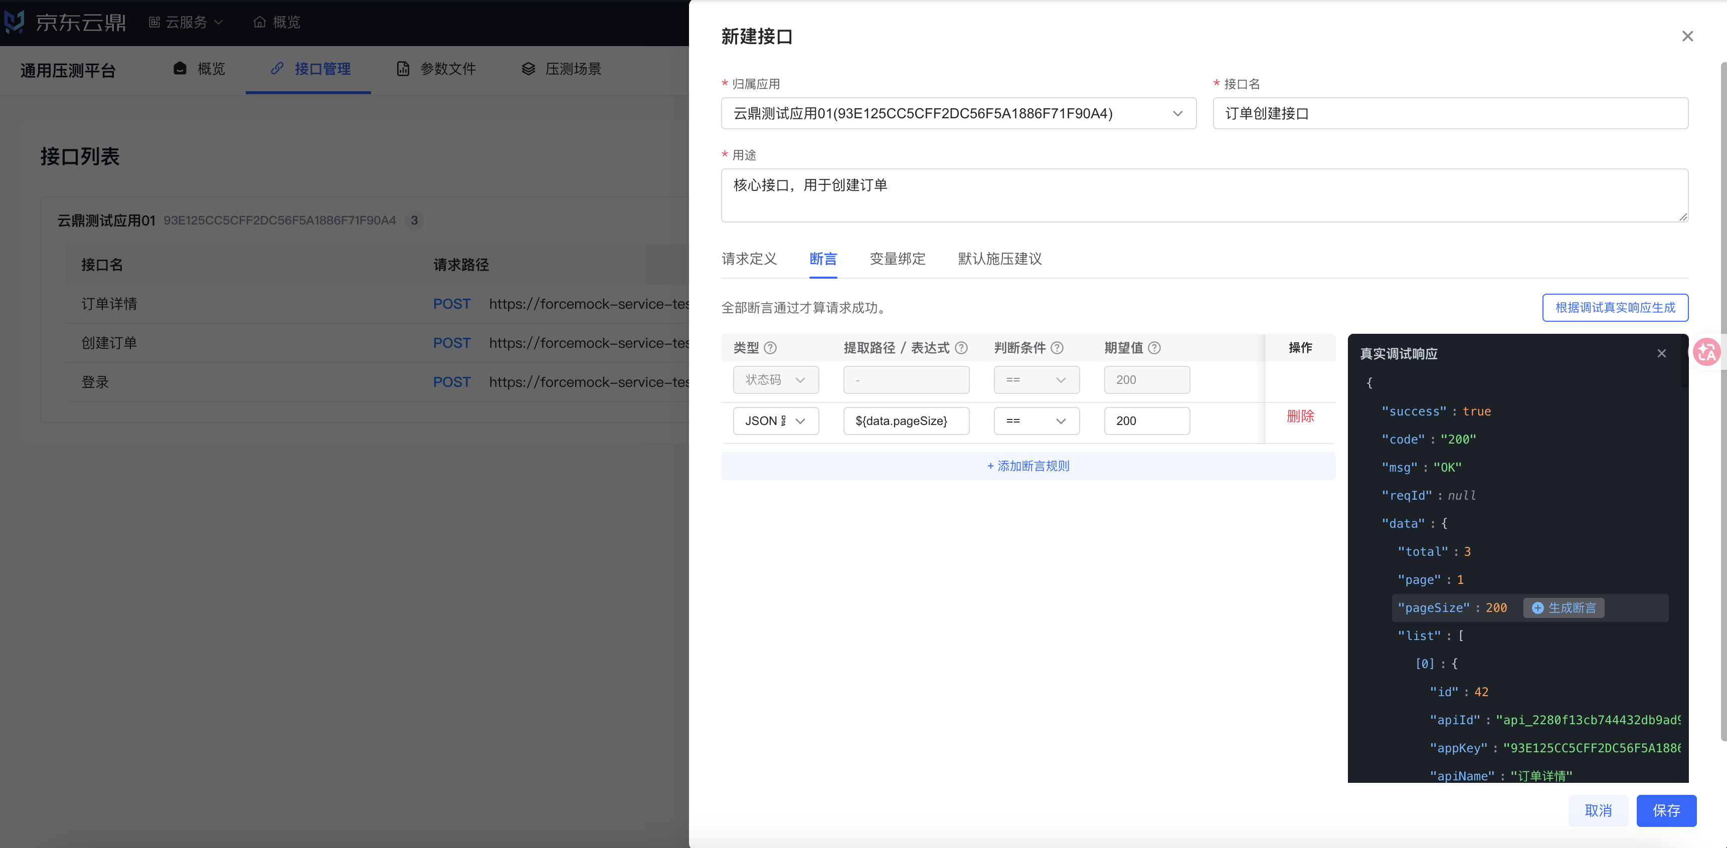Close the 真实调试响应 panel
Viewport: 1727px width, 848px height.
[x=1661, y=353]
